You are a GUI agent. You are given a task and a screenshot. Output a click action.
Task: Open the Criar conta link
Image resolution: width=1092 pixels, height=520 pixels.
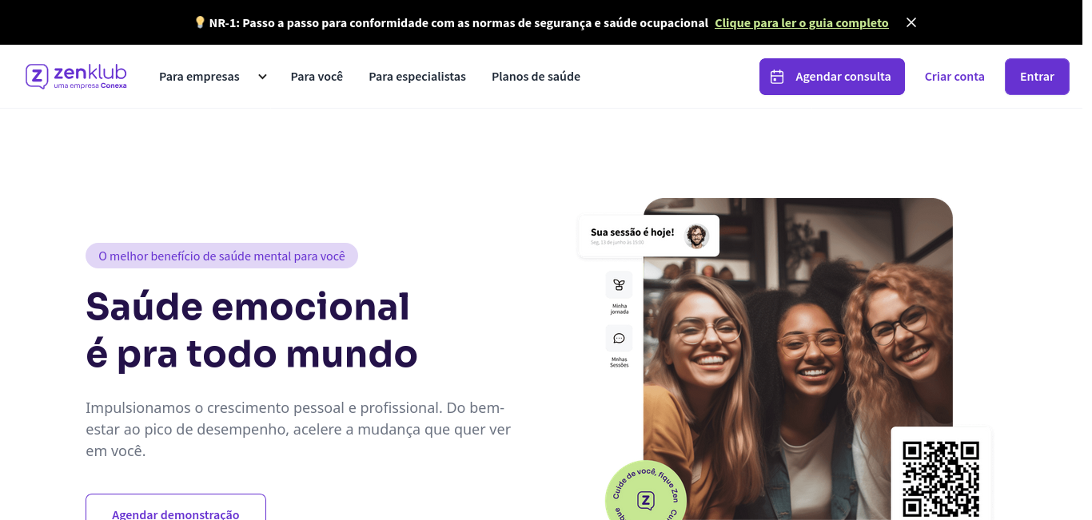pos(955,77)
